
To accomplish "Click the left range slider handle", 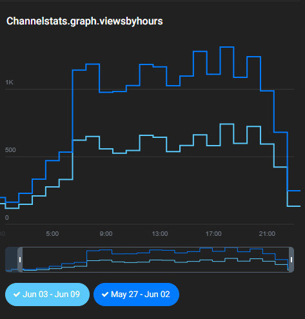I will click(x=20, y=260).
